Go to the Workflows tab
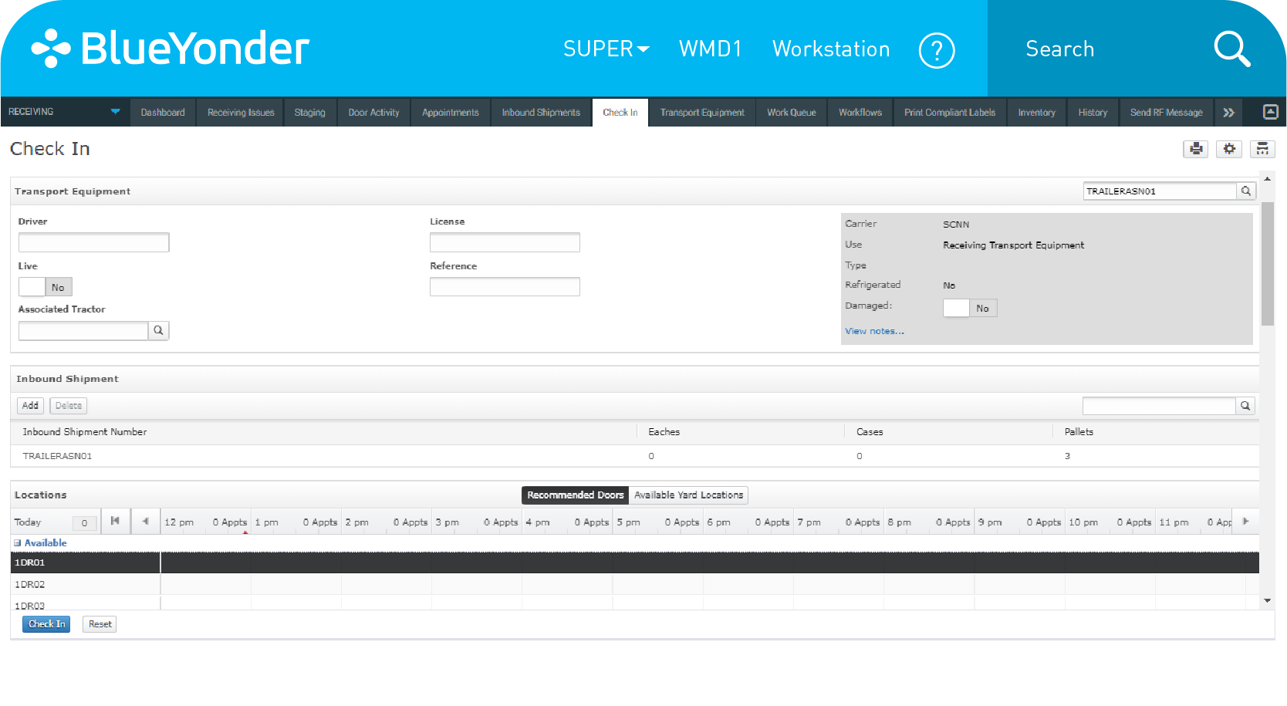Screen dimensions: 1287x706 click(860, 113)
